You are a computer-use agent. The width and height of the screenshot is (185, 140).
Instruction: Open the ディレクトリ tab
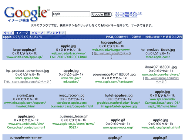[x=55, y=33]
